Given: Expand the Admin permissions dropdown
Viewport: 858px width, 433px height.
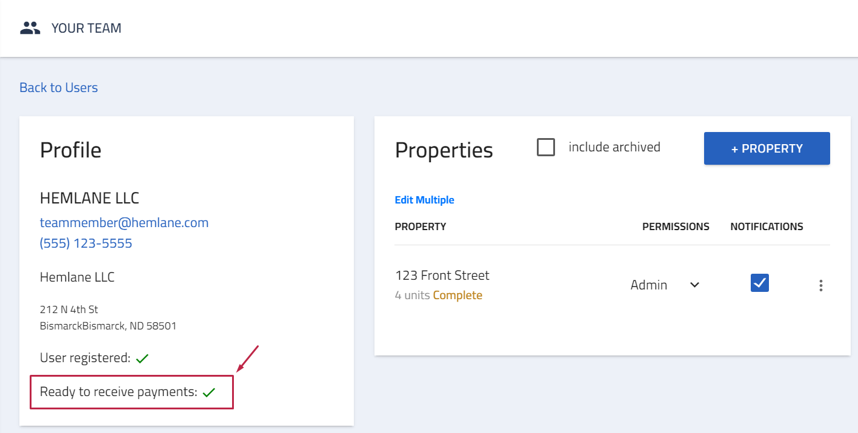Looking at the screenshot, I should [665, 285].
